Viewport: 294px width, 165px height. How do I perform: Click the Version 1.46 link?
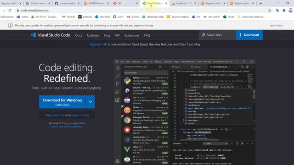click(x=98, y=44)
